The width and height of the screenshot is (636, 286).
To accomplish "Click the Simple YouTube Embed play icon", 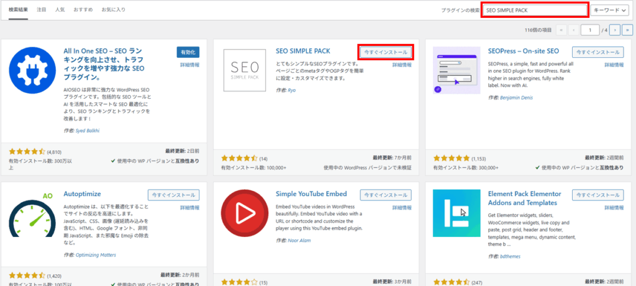I will point(245,213).
